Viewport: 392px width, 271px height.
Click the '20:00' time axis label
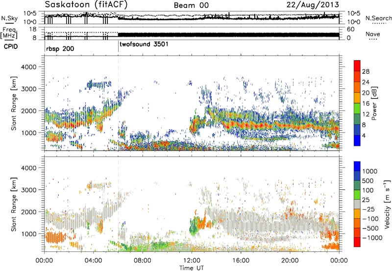pyautogui.click(x=290, y=260)
